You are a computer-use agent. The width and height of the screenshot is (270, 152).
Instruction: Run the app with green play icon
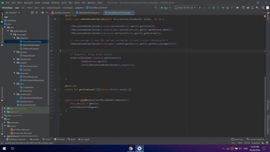pyautogui.click(x=200, y=8)
